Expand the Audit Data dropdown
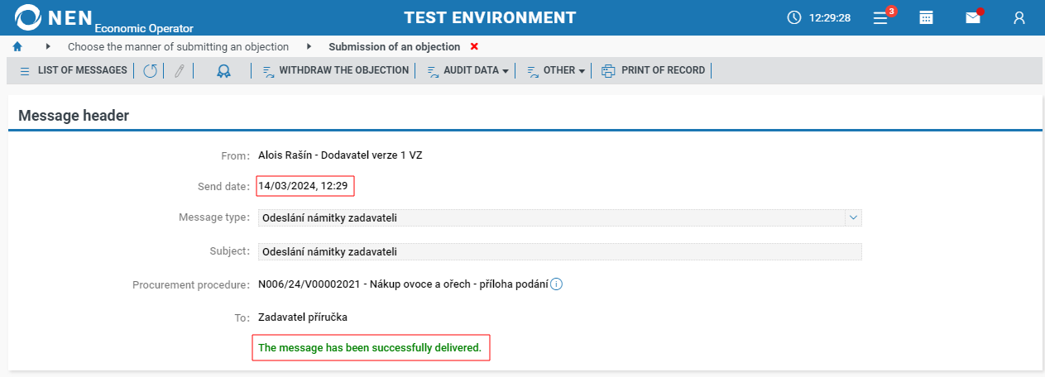This screenshot has width=1045, height=377. [x=467, y=71]
